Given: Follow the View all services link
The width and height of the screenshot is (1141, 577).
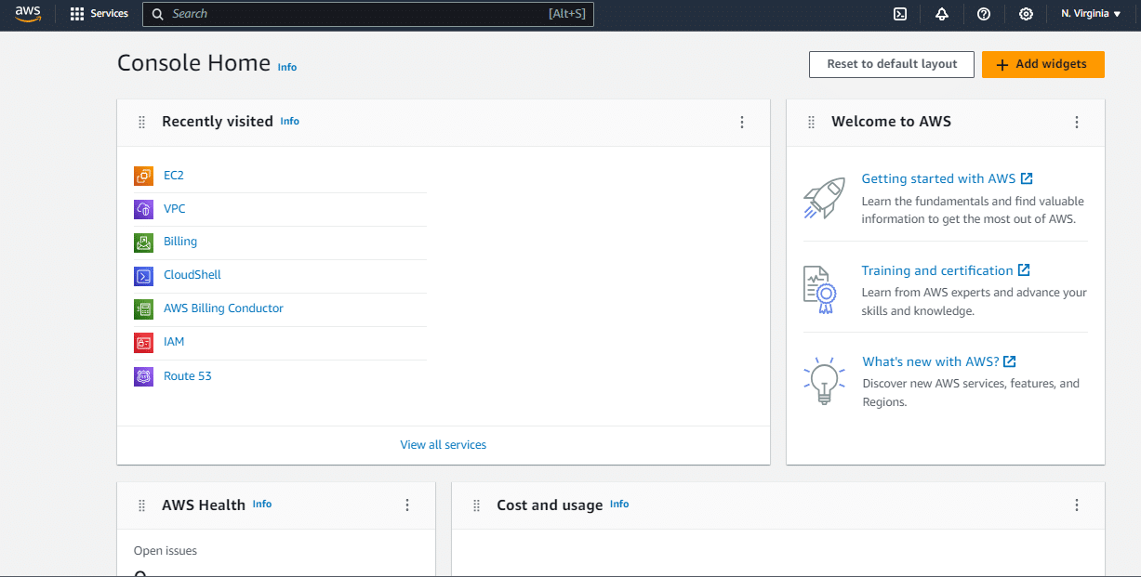Looking at the screenshot, I should [443, 444].
